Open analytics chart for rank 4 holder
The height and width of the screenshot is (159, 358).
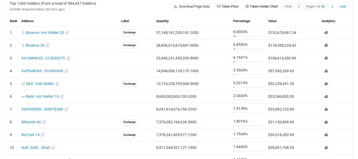pyautogui.click(x=326, y=71)
